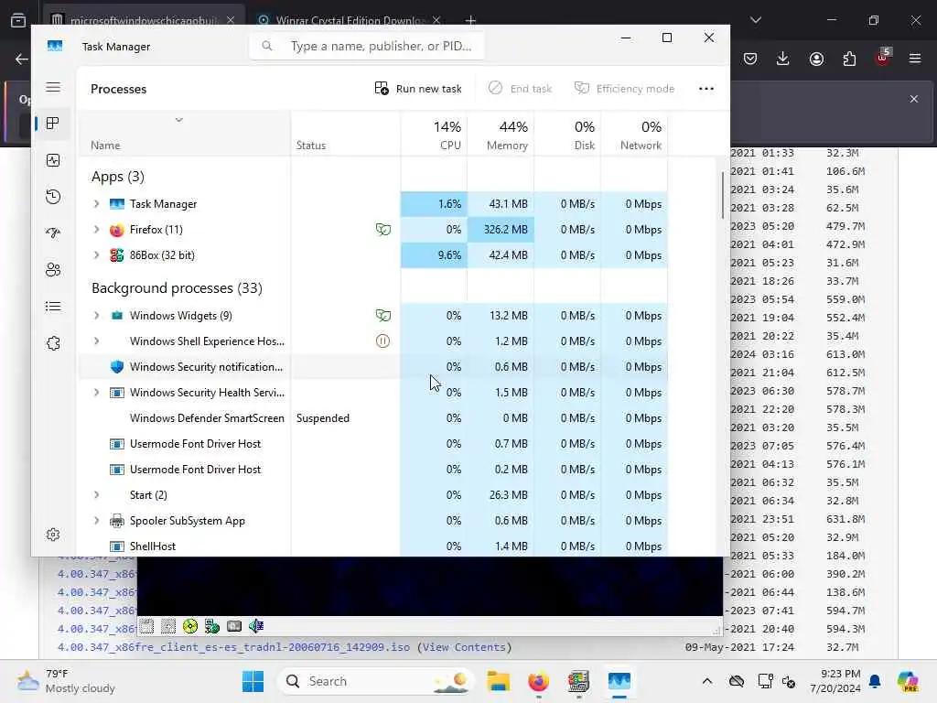
Task: Open the Firefox extensions puzzle icon
Action: click(849, 59)
